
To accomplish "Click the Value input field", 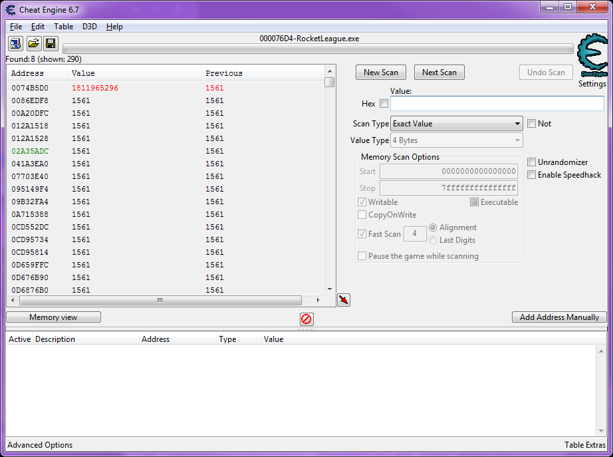I will (497, 104).
